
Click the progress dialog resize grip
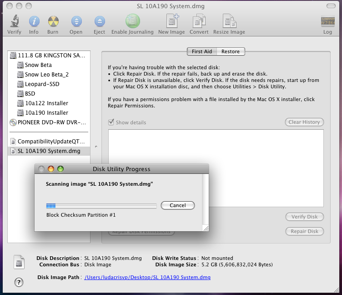(x=206, y=228)
